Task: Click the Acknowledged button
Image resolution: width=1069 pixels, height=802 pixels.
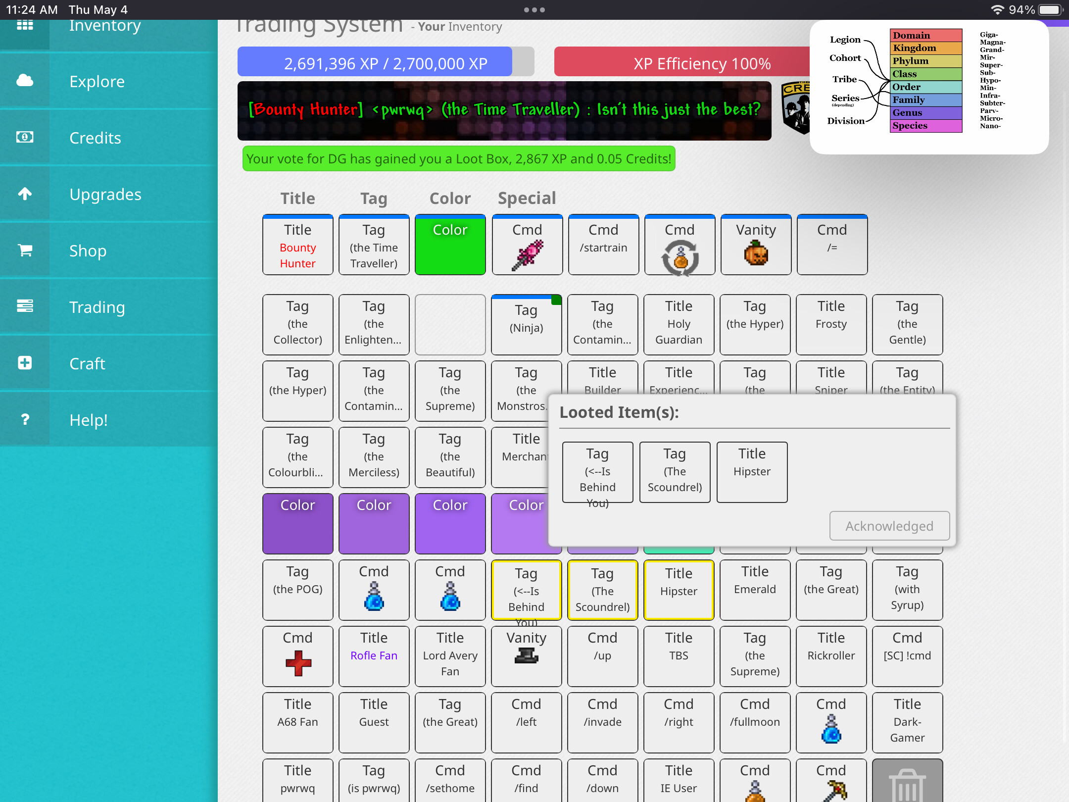Action: coord(889,526)
